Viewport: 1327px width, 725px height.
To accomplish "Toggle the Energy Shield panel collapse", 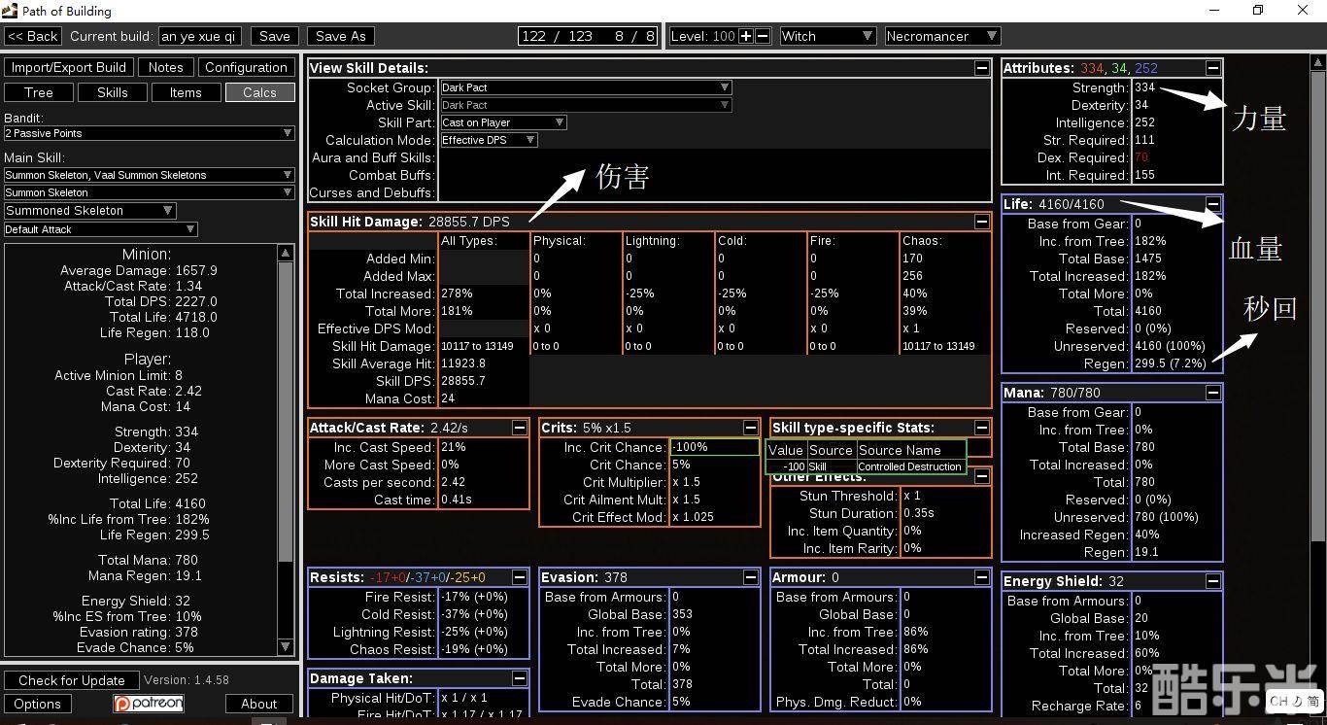I will 1212,581.
